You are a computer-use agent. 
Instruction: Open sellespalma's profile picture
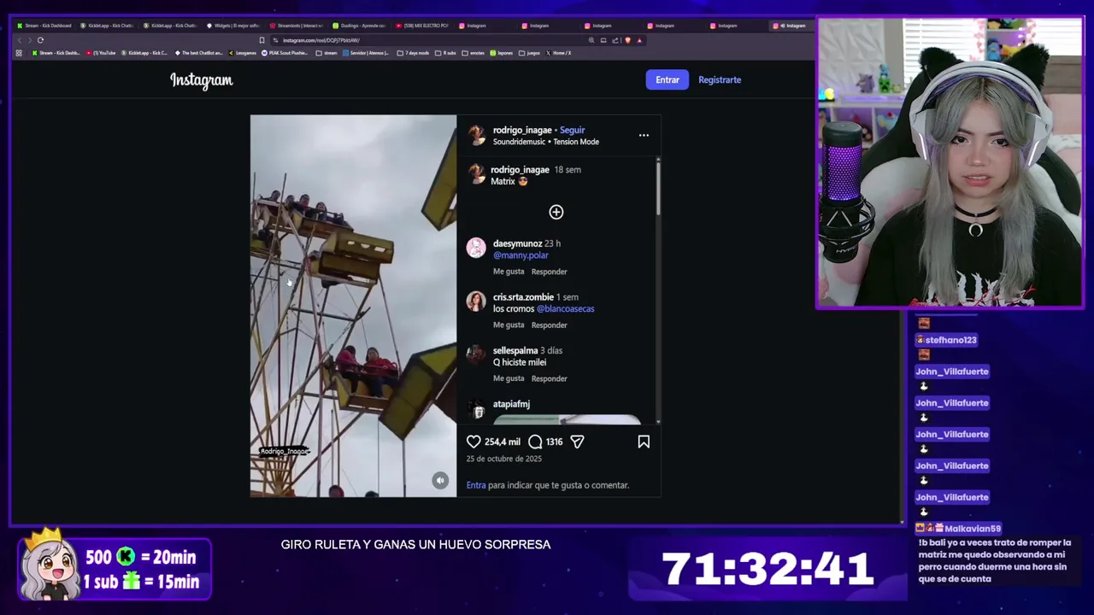(x=476, y=355)
